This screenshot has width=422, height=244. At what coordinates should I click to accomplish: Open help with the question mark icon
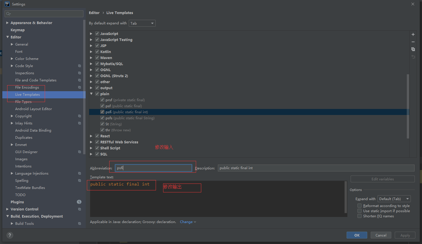click(x=10, y=235)
